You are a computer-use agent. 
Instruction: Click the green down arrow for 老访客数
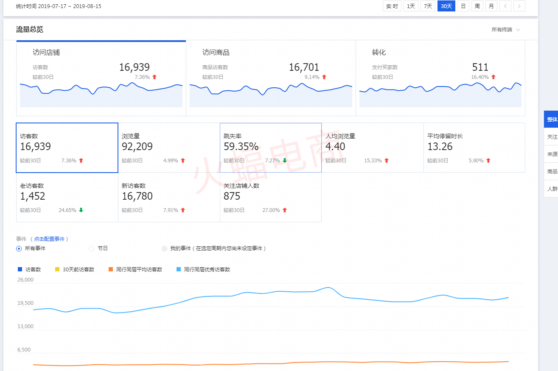point(81,210)
